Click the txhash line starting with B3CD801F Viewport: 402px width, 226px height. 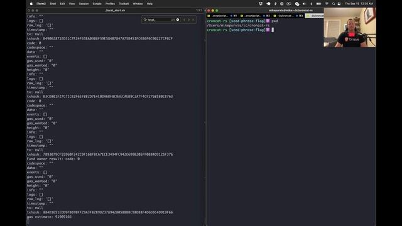[x=100, y=97]
